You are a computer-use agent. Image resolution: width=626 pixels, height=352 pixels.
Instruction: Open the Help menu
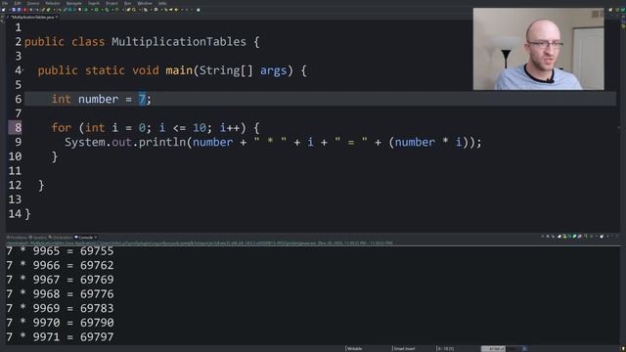pos(162,3)
